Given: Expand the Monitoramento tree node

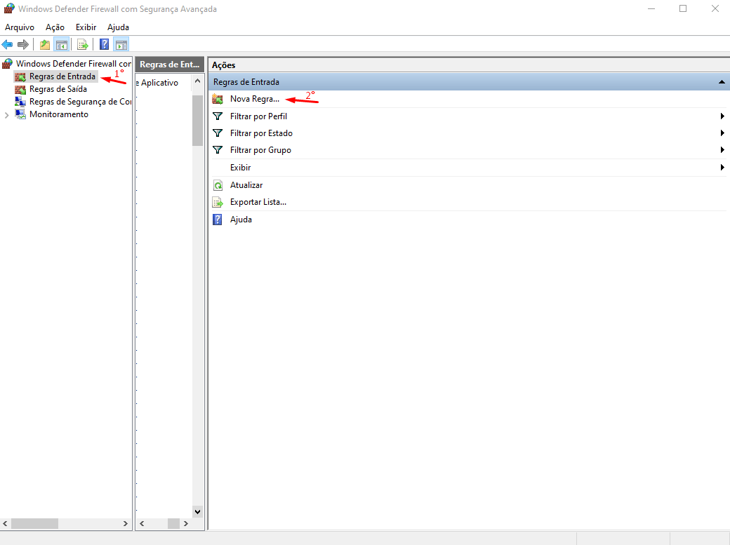Looking at the screenshot, I should click(x=6, y=115).
